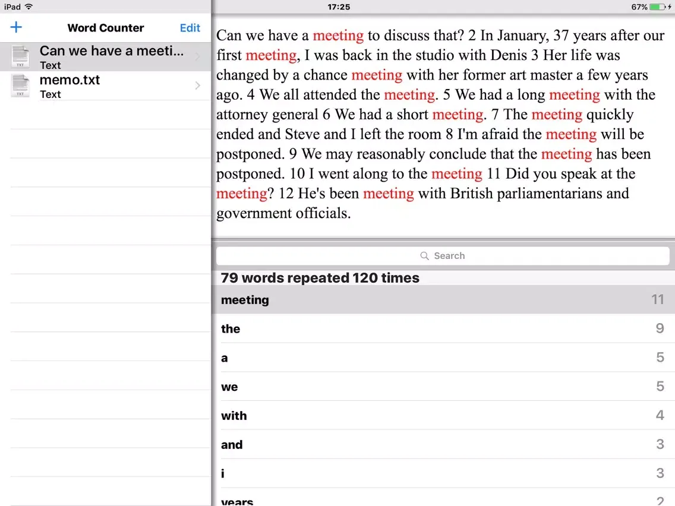
Task: Click the 67% battery percentage
Action: (x=639, y=7)
